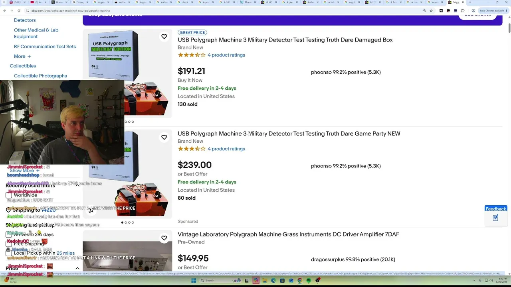Click the Windows taskbar Search box
The image size is (511, 287).
220,281
